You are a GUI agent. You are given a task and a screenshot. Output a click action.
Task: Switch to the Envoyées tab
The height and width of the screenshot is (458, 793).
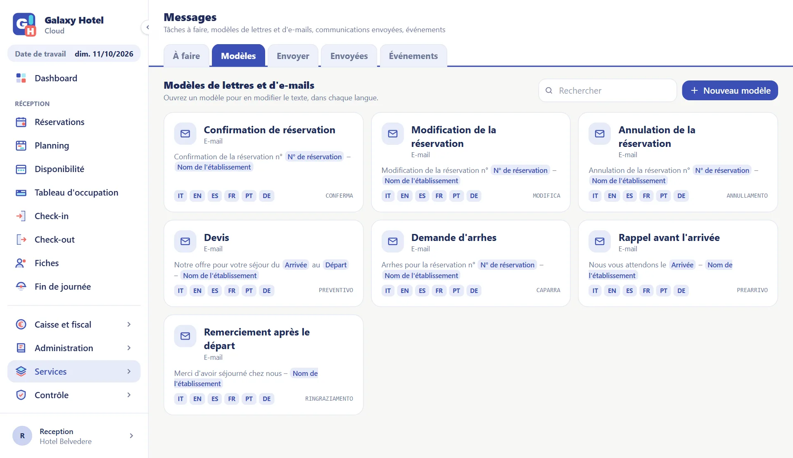(x=349, y=56)
